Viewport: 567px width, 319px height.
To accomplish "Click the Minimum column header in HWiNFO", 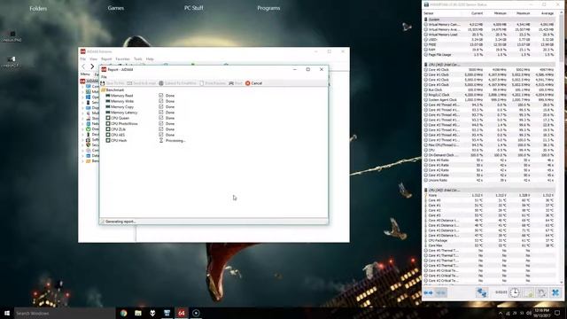I will (500, 13).
